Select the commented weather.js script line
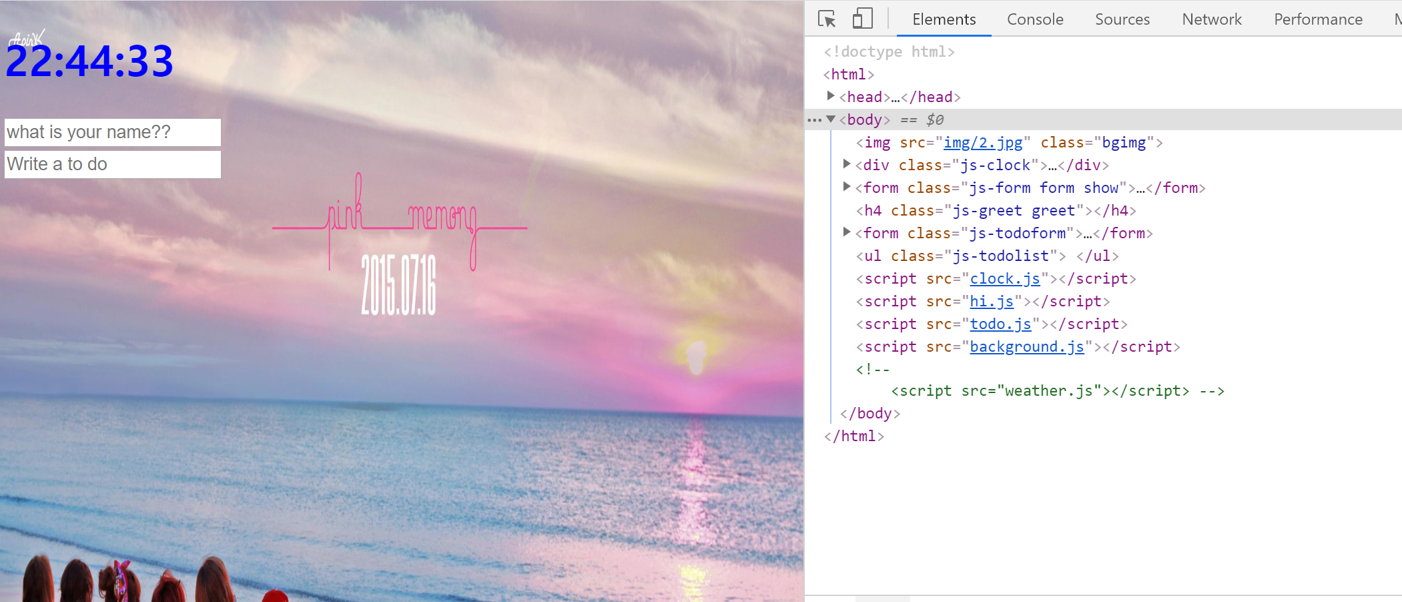The image size is (1402, 602). [x=1058, y=390]
